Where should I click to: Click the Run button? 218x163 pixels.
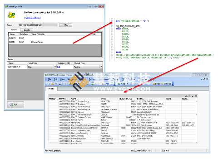[15, 105]
